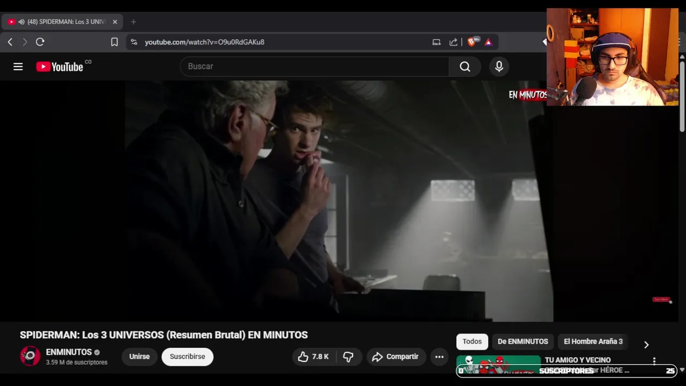Start voice search with the microphone
686x386 pixels.
pos(499,66)
